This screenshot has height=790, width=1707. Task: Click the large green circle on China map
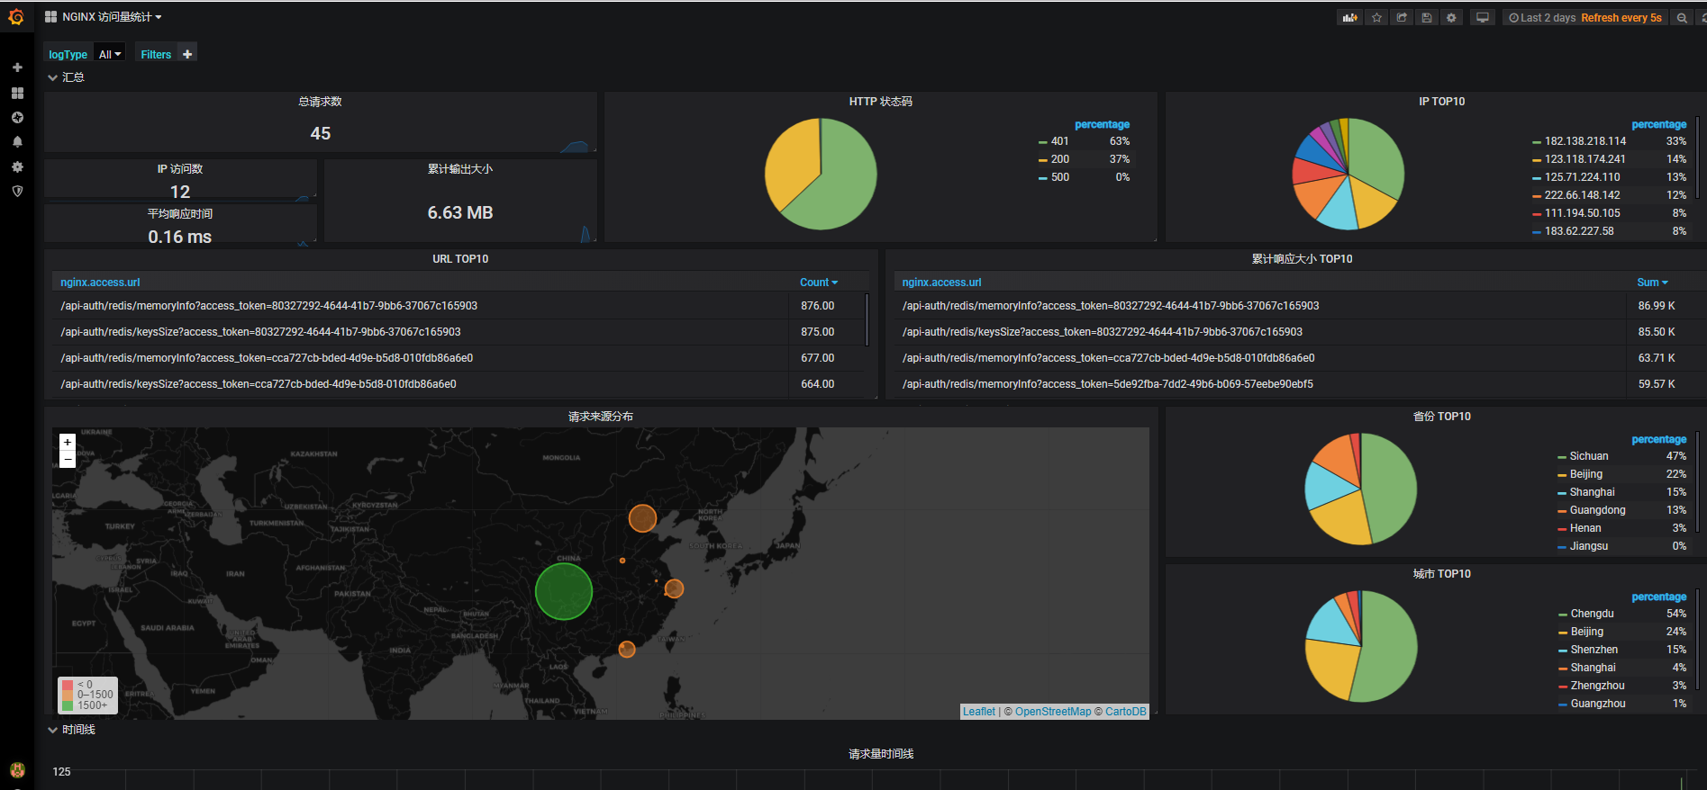click(x=564, y=591)
